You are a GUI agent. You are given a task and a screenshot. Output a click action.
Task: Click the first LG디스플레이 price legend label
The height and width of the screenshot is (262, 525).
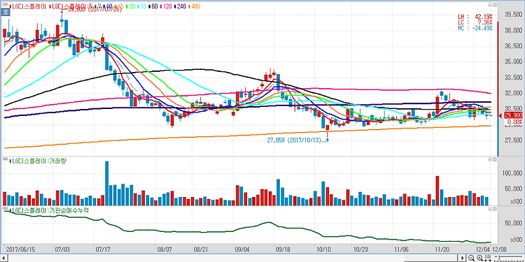[x=27, y=6]
